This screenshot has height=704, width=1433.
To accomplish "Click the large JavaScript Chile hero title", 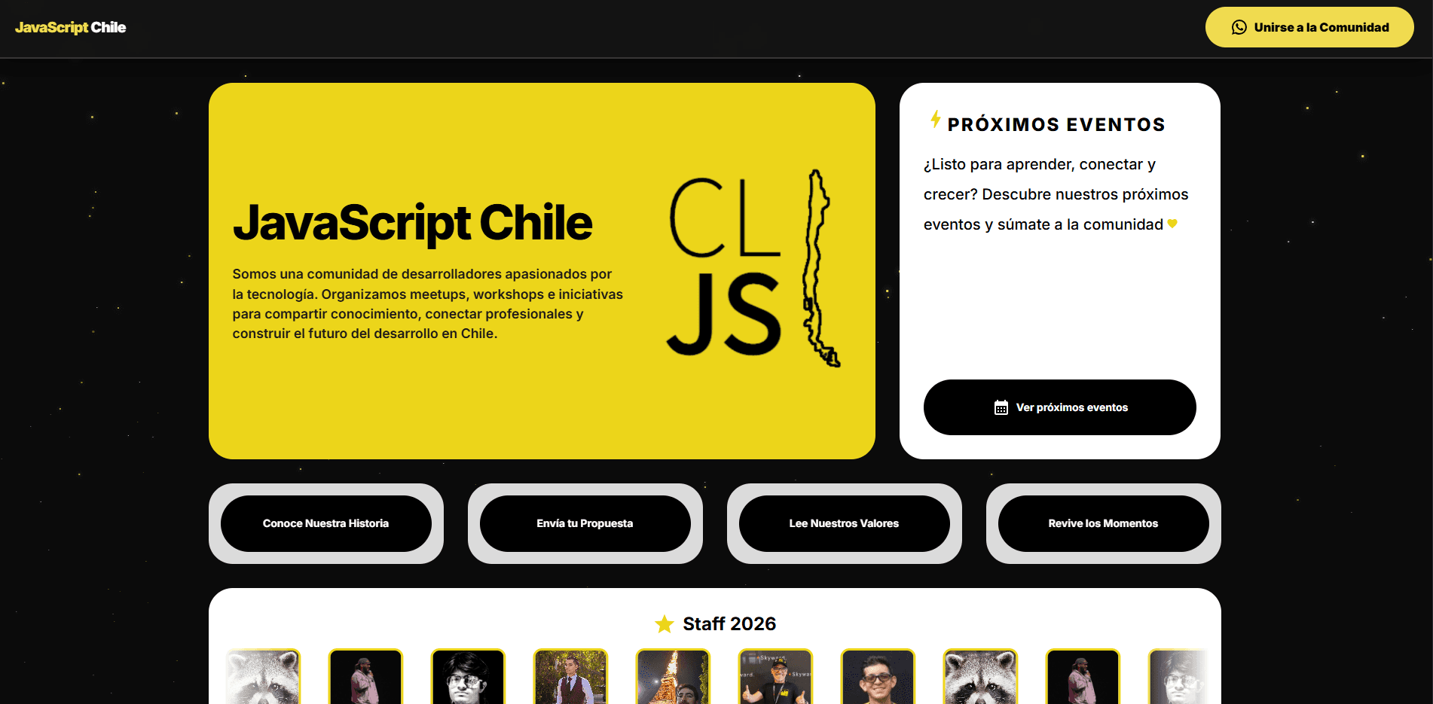I will (x=413, y=223).
